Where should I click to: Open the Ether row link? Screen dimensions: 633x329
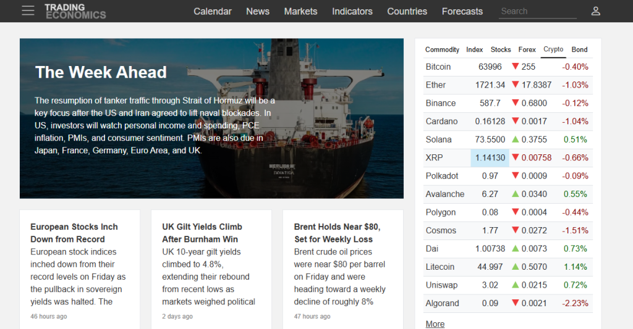click(x=436, y=85)
